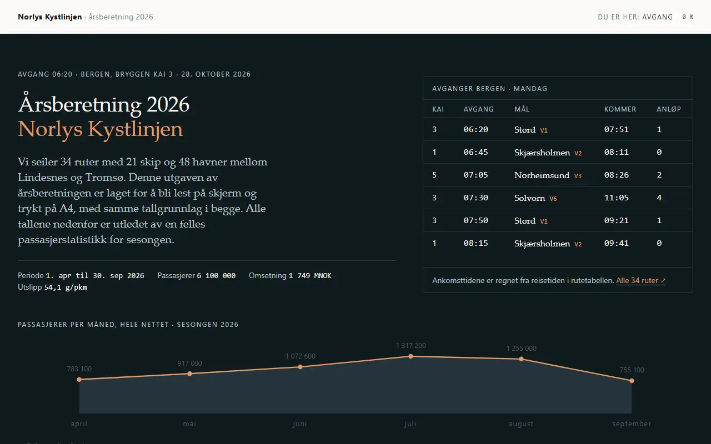This screenshot has width=711, height=444.
Task: Click the MÅL column header
Action: click(x=522, y=109)
